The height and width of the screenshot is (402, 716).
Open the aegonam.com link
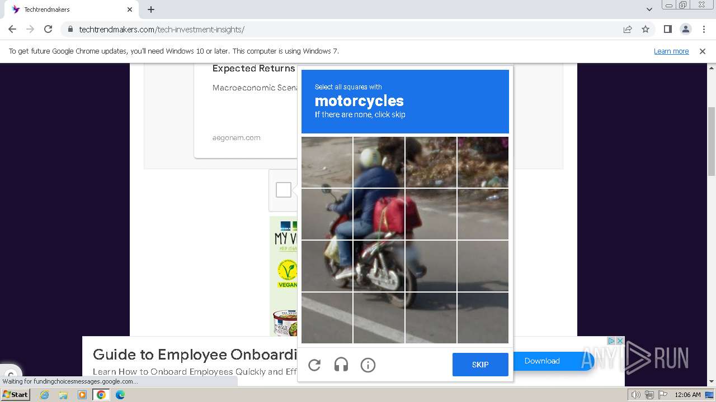pos(236,137)
